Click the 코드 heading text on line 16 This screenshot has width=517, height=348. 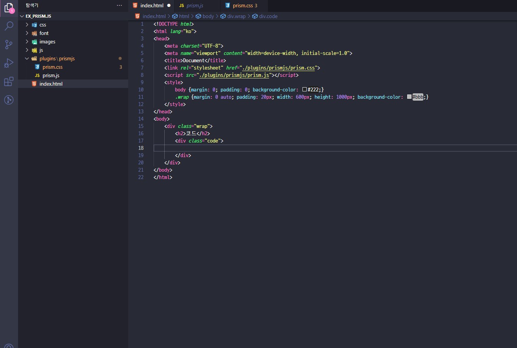coord(191,133)
